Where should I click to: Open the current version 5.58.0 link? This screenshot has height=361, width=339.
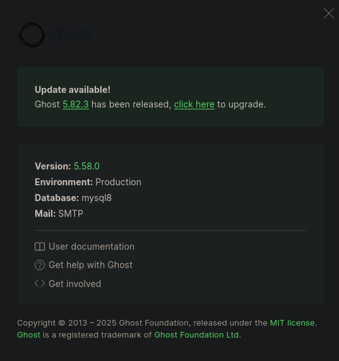pos(86,166)
